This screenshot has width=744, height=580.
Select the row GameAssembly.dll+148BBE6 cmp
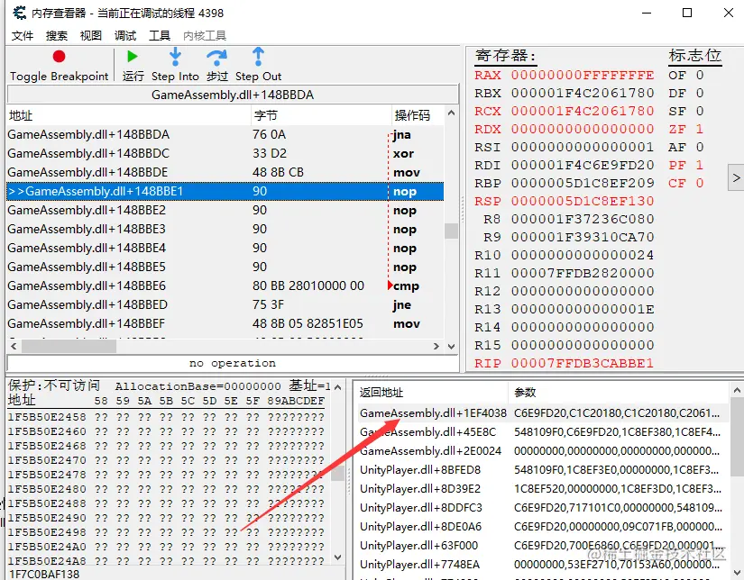coord(225,286)
